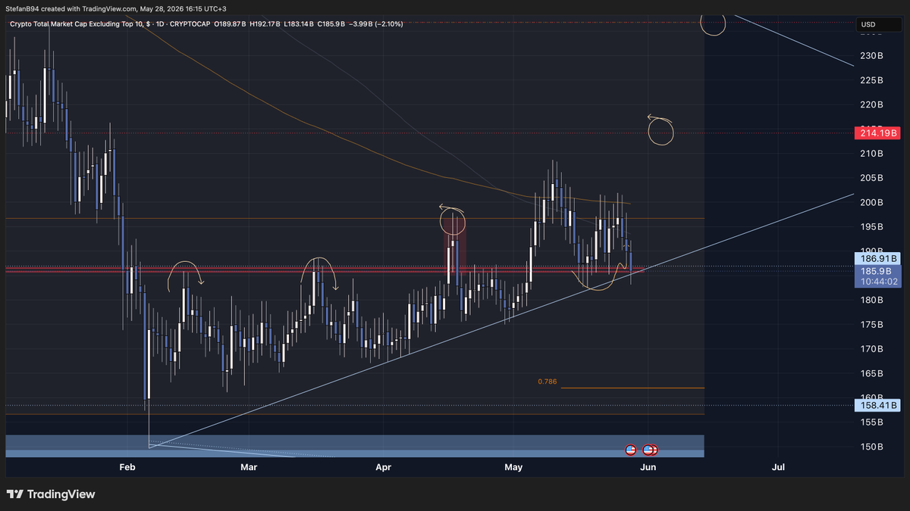
Task: Click the 220 B price axis label
Action: coord(871,104)
